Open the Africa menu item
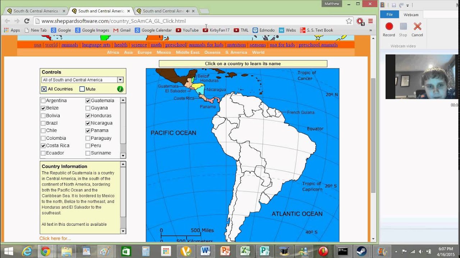 (113, 52)
